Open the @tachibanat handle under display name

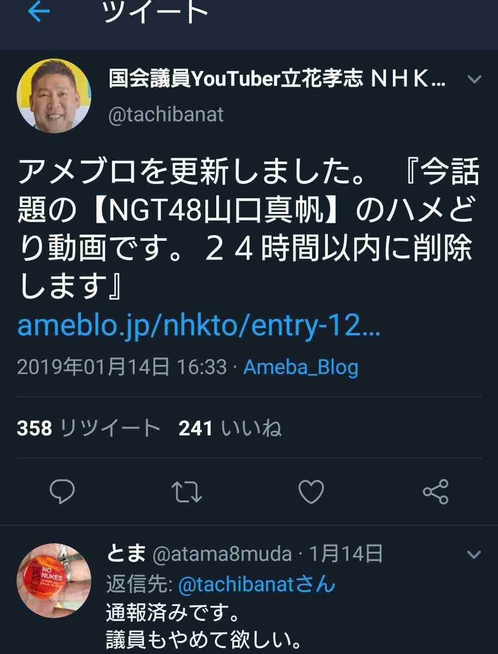166,114
